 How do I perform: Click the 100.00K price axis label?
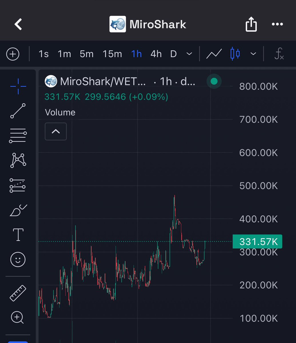click(x=259, y=318)
